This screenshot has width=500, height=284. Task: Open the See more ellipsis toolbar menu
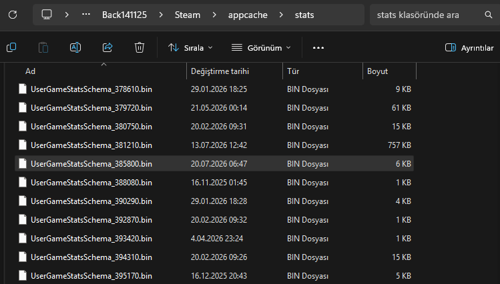coord(318,48)
